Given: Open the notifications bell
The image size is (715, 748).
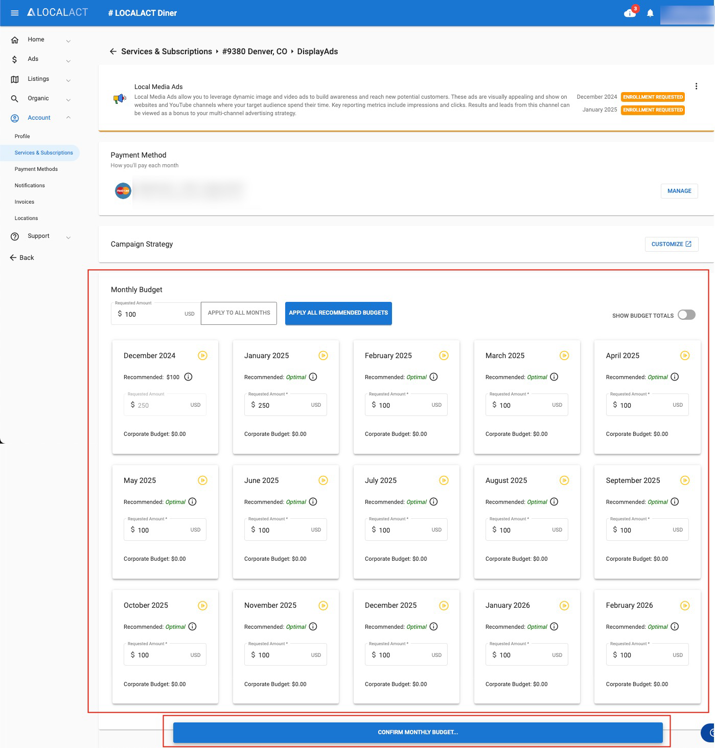Looking at the screenshot, I should coord(650,13).
